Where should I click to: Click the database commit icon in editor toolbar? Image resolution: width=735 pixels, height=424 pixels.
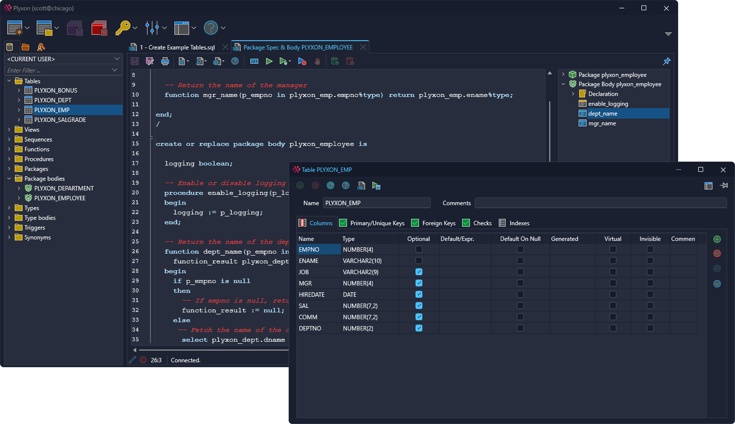point(335,61)
